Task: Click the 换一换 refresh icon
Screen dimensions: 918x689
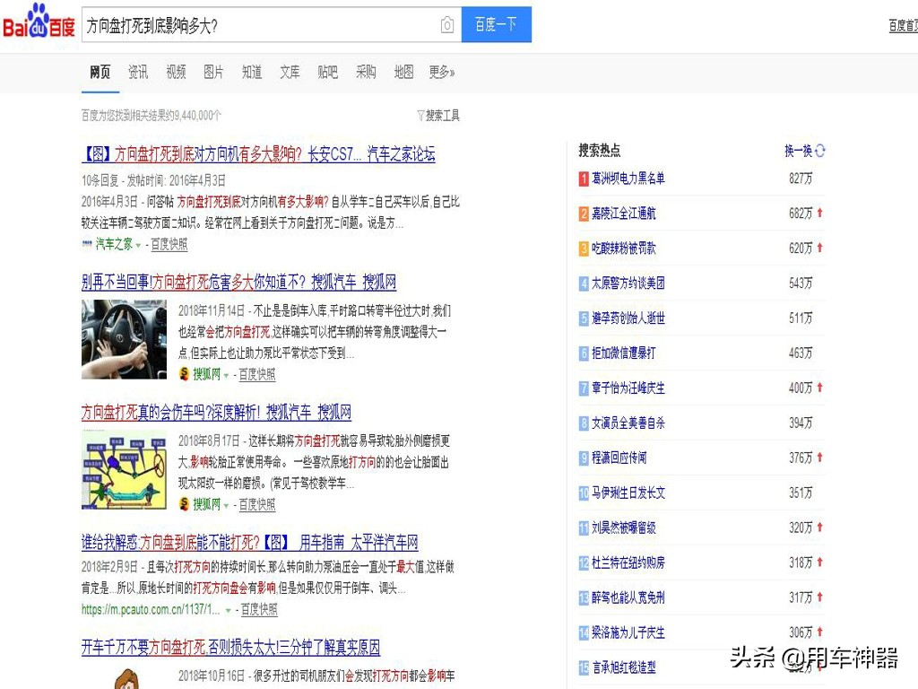Action: click(x=820, y=151)
